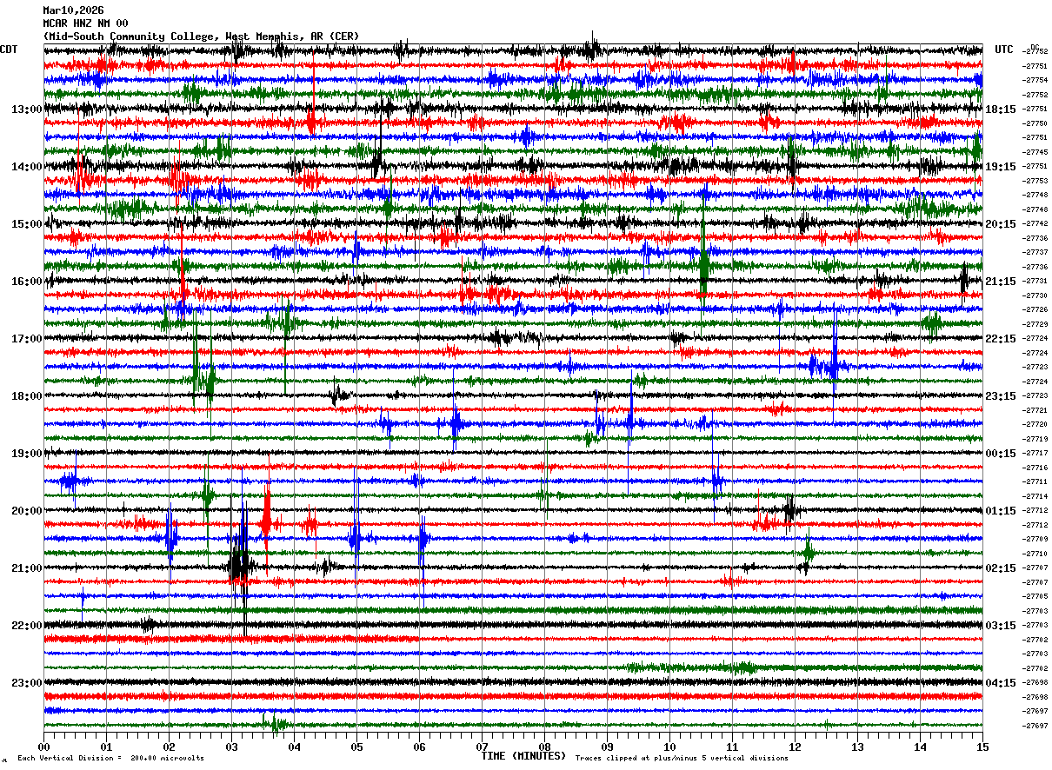Click the 'Traces clipped at plus/minus 5 vertical divisions' note
Screen dimensions: 1052x770
coord(682,758)
